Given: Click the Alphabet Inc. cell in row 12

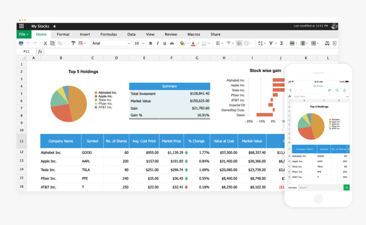Looking at the screenshot, I should (61, 152).
